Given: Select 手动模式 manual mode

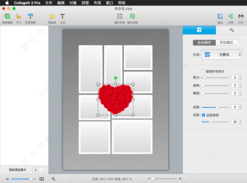Looking at the screenshot, I should pyautogui.click(x=227, y=43).
